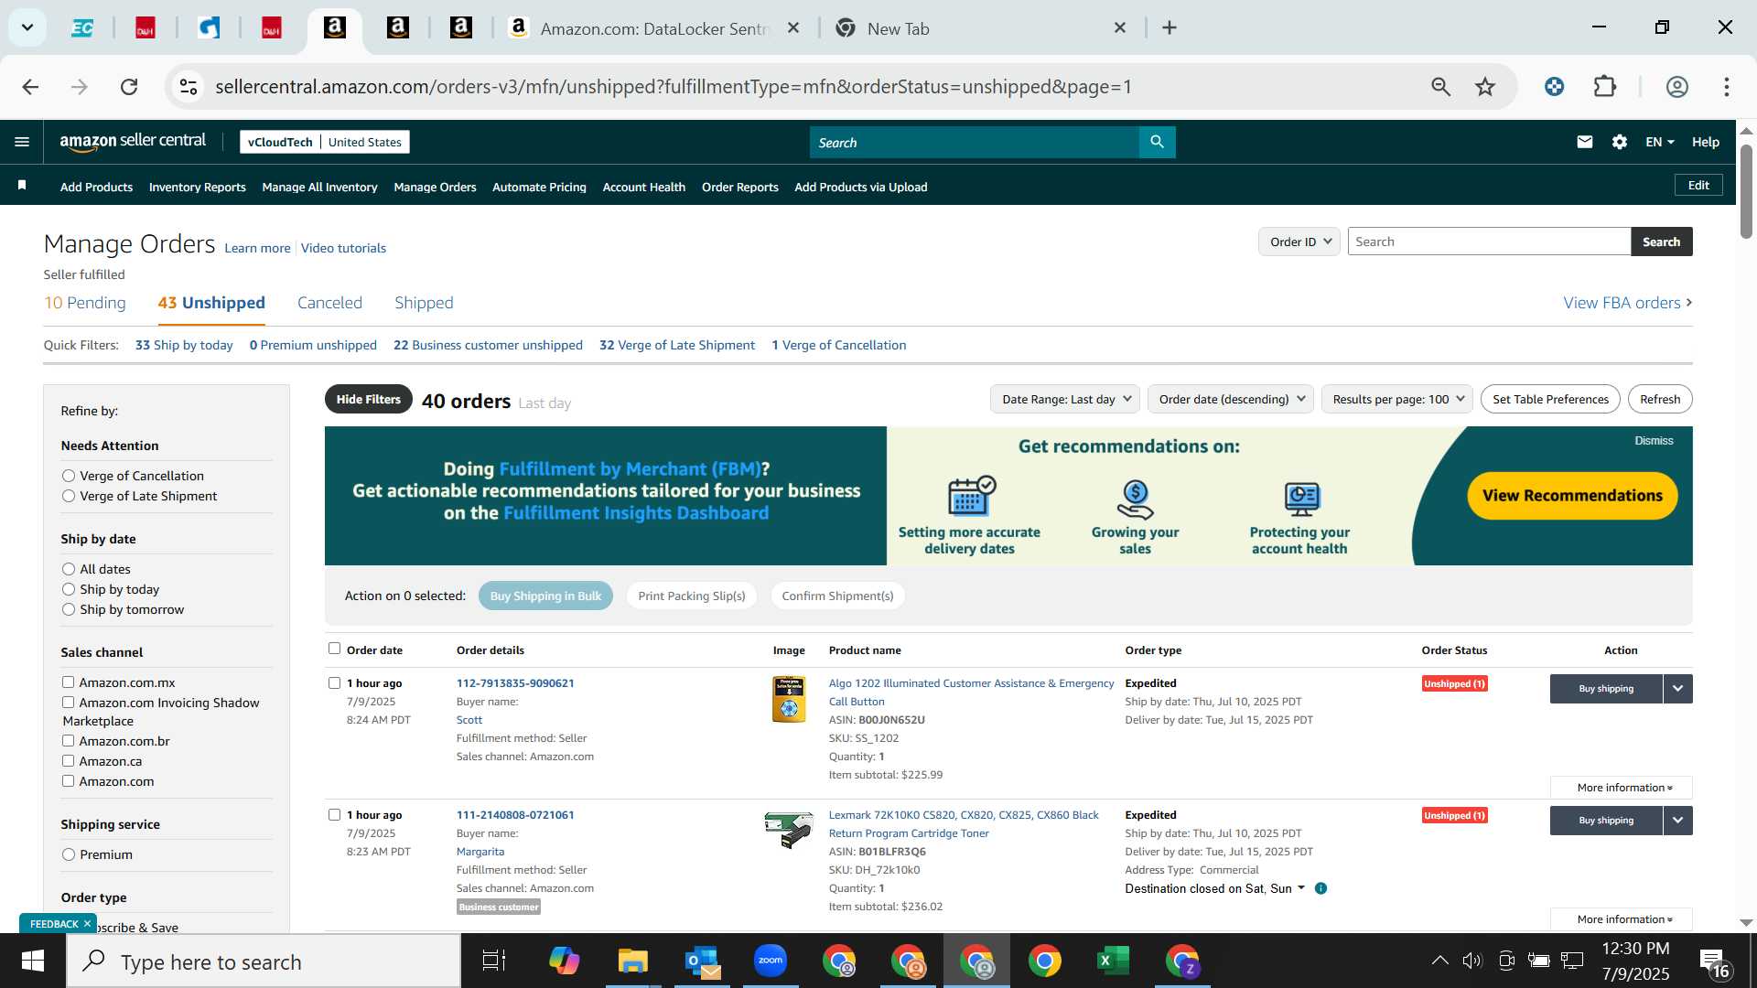Screen dimensions: 1757x988
Task: Open the Chrome profile icon
Action: 1676,87
